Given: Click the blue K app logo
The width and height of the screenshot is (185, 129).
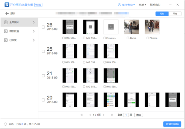Looking at the screenshot, I should (7, 5).
